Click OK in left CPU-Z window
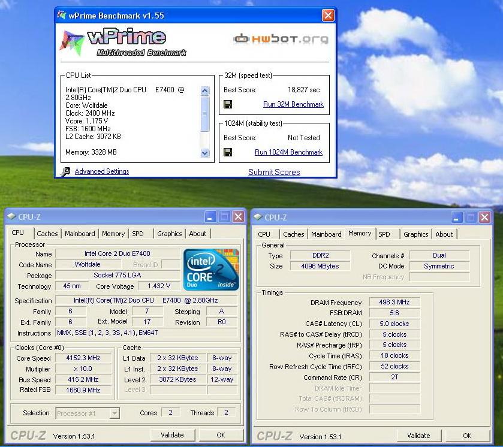 tap(221, 435)
